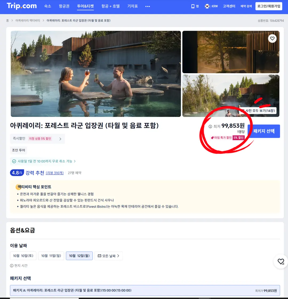Click the 패키지 선택 button

[264, 131]
